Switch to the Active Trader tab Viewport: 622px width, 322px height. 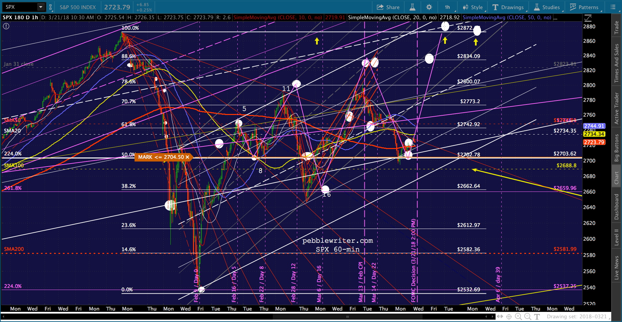617,109
